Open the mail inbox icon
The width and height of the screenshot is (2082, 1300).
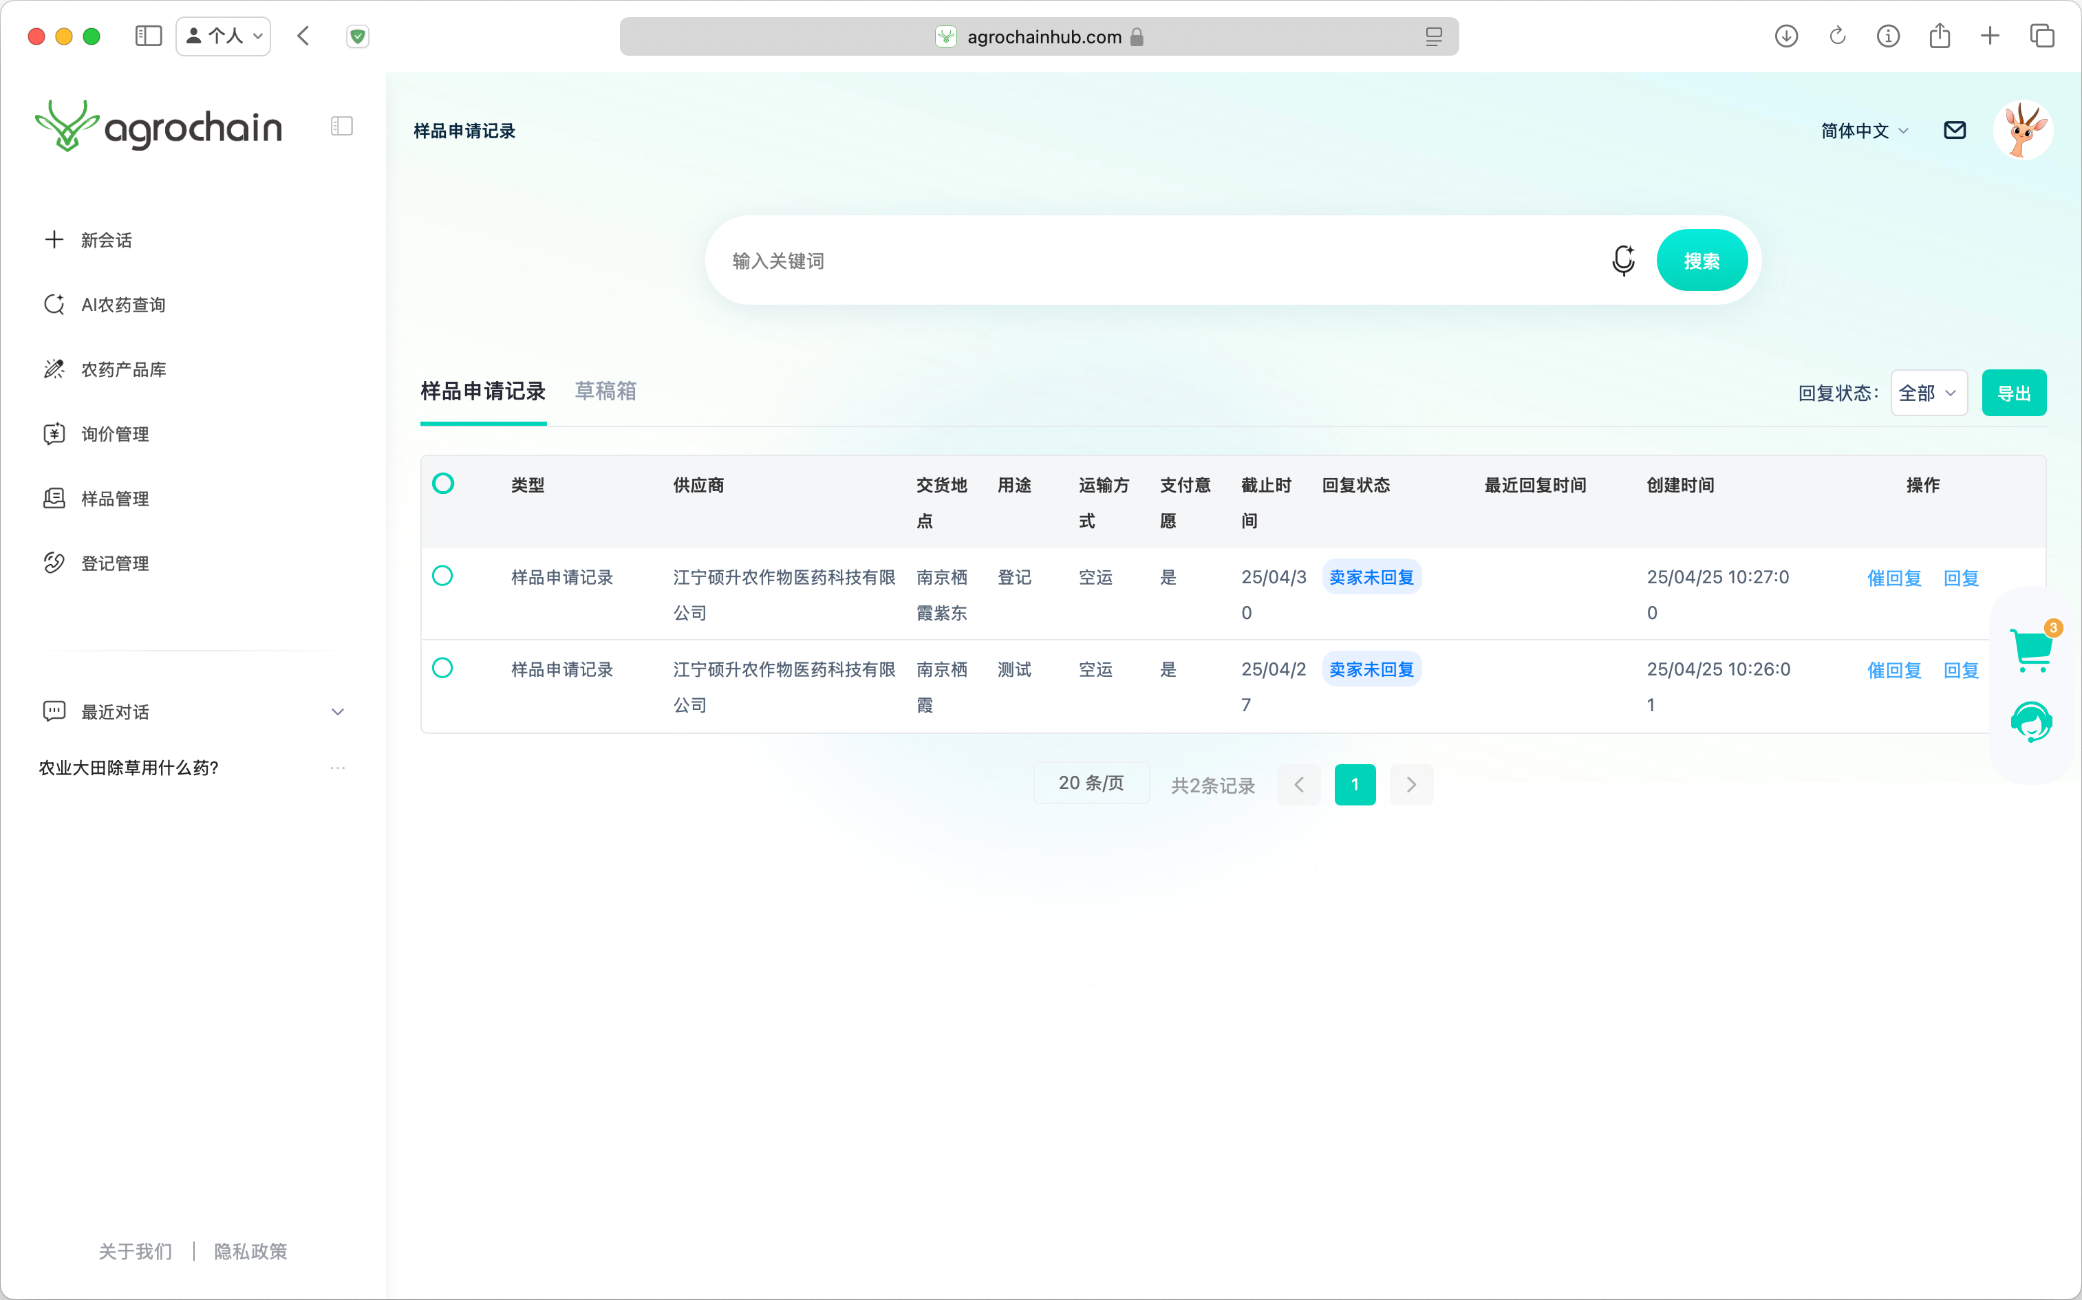pyautogui.click(x=1955, y=130)
